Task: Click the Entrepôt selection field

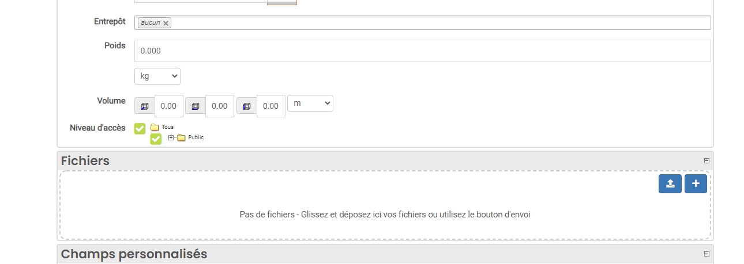Action: pyautogui.click(x=422, y=22)
